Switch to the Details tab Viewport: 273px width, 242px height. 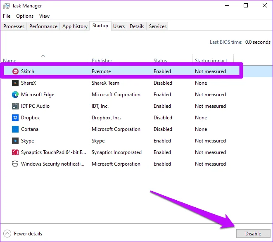click(137, 26)
